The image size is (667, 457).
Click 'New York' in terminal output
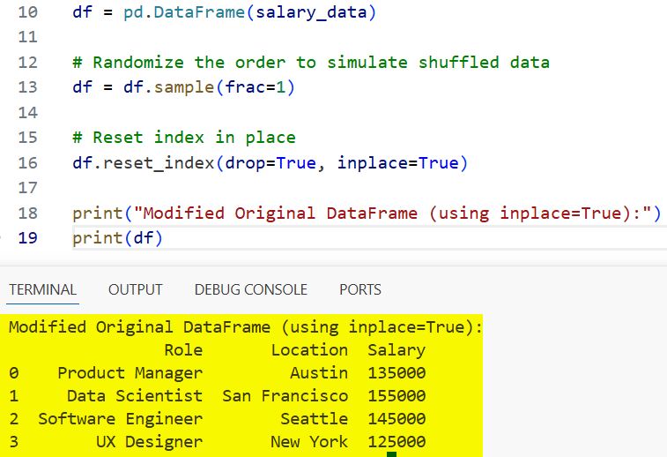pyautogui.click(x=309, y=442)
